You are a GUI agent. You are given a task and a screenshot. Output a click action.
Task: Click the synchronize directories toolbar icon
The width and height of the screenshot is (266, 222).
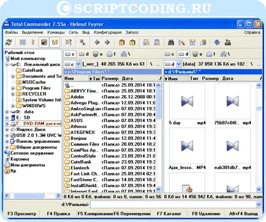[192, 42]
